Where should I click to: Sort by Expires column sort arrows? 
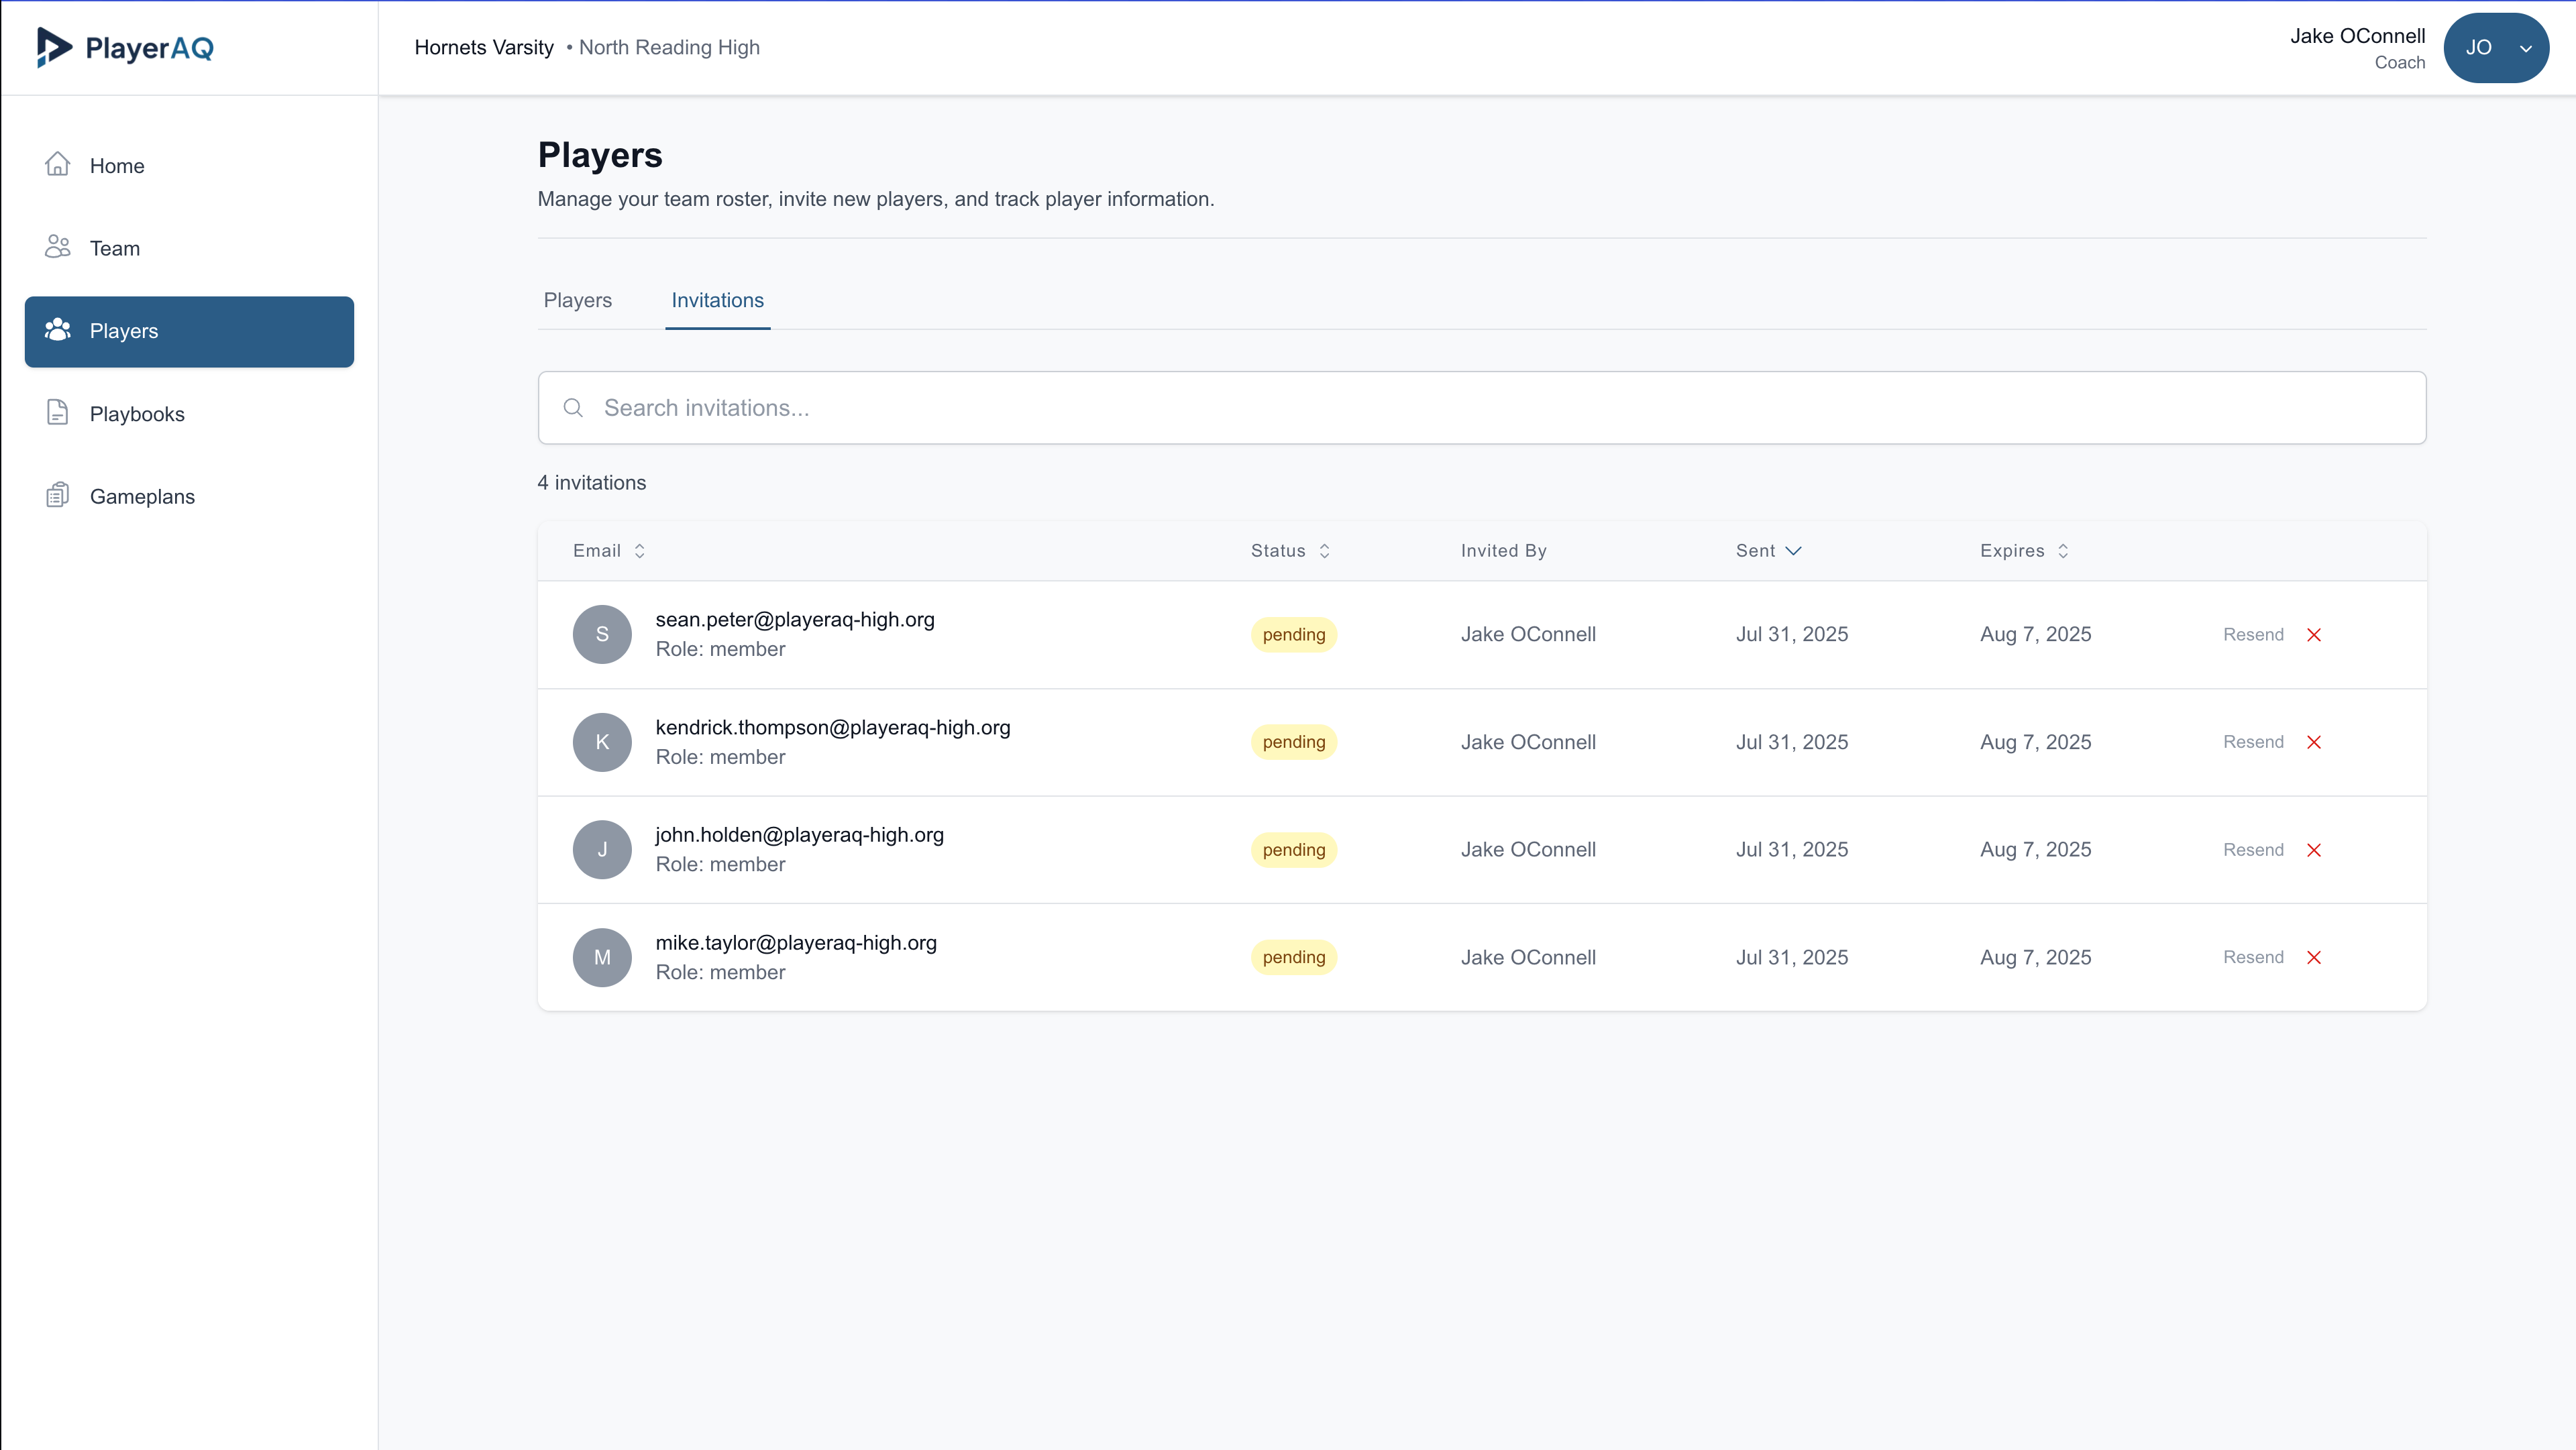[x=2062, y=551]
